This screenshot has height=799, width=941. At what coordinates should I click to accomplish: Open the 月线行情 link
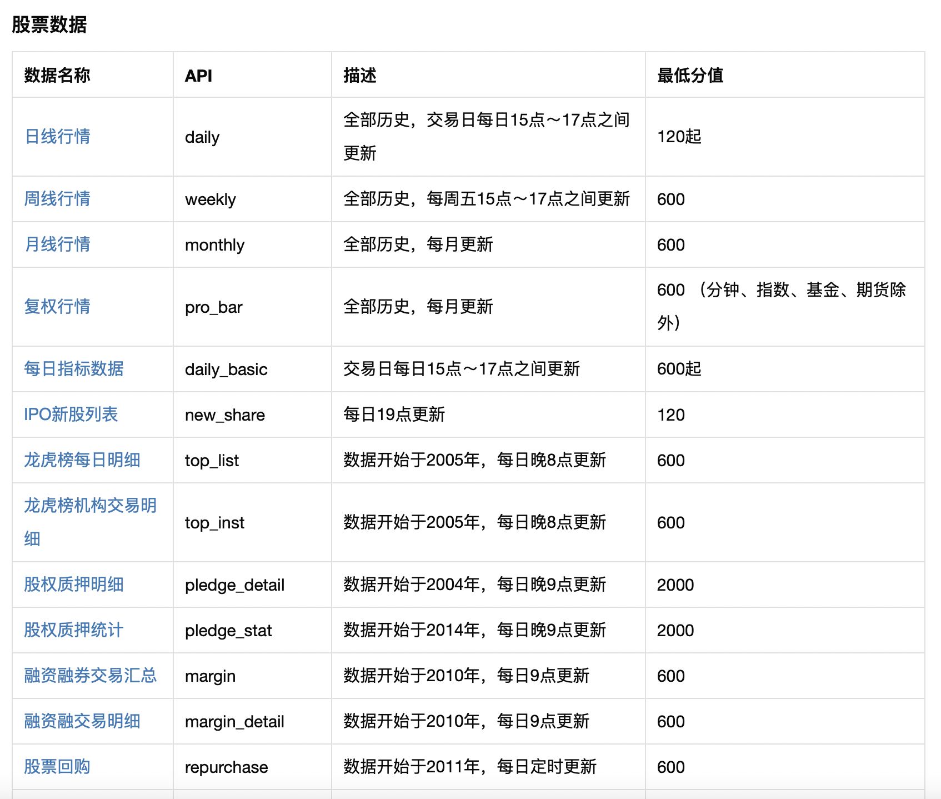pos(58,244)
